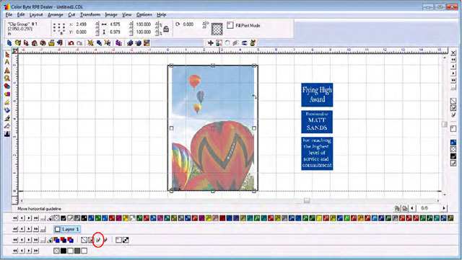Click the next arrow beside the 0/0 page counter
The image size is (462, 260).
click(444, 208)
